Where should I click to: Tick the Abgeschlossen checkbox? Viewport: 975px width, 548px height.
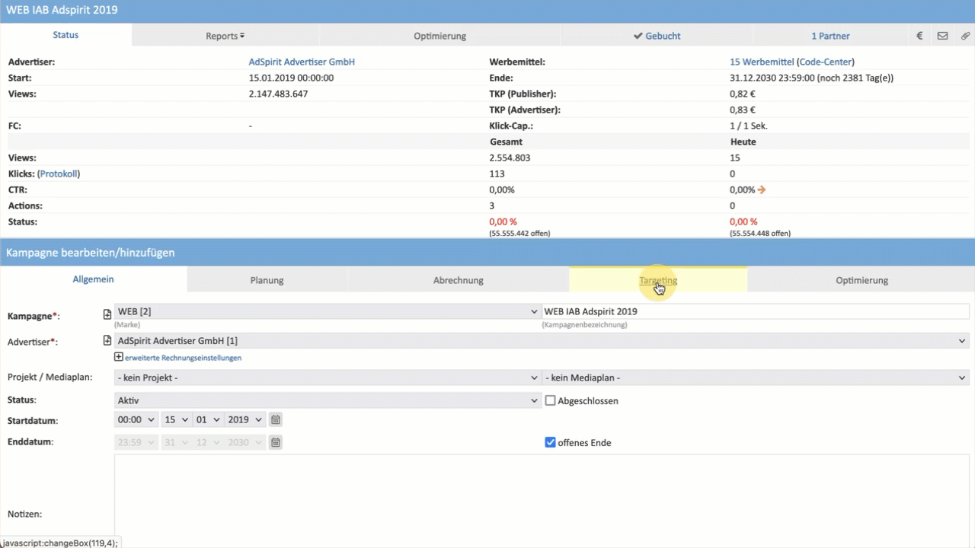click(550, 400)
